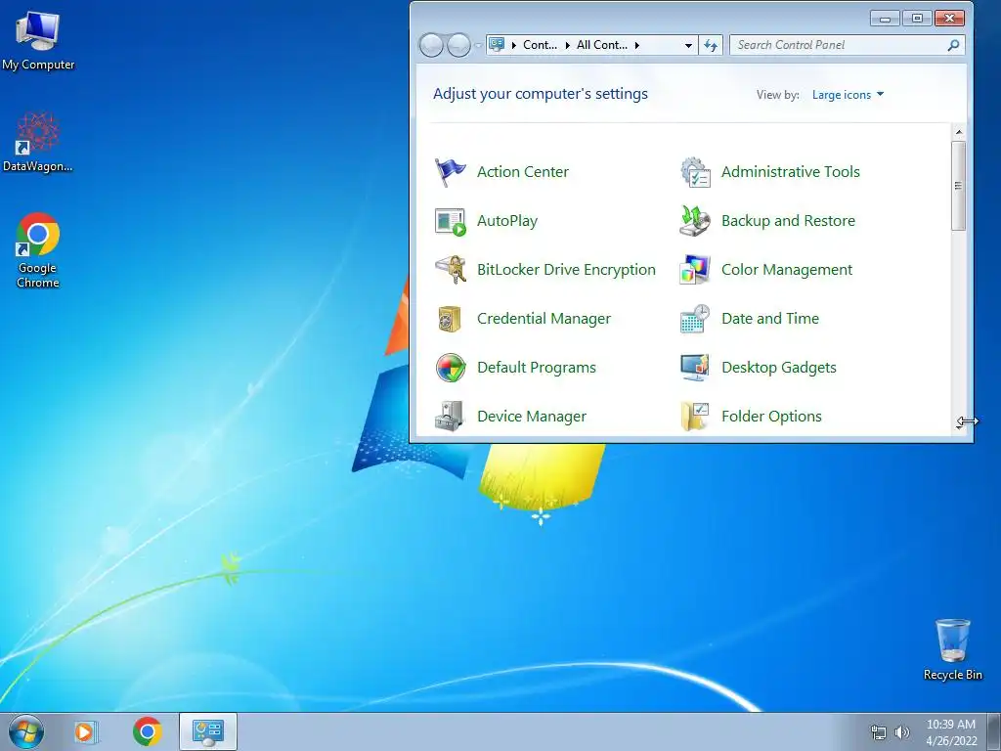Select the DataWagon desktop shortcut
Screen dimensions: 1001x751
pyautogui.click(x=38, y=142)
